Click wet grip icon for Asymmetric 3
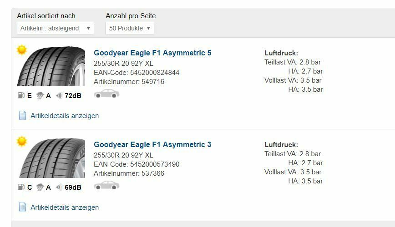 [x=40, y=187]
